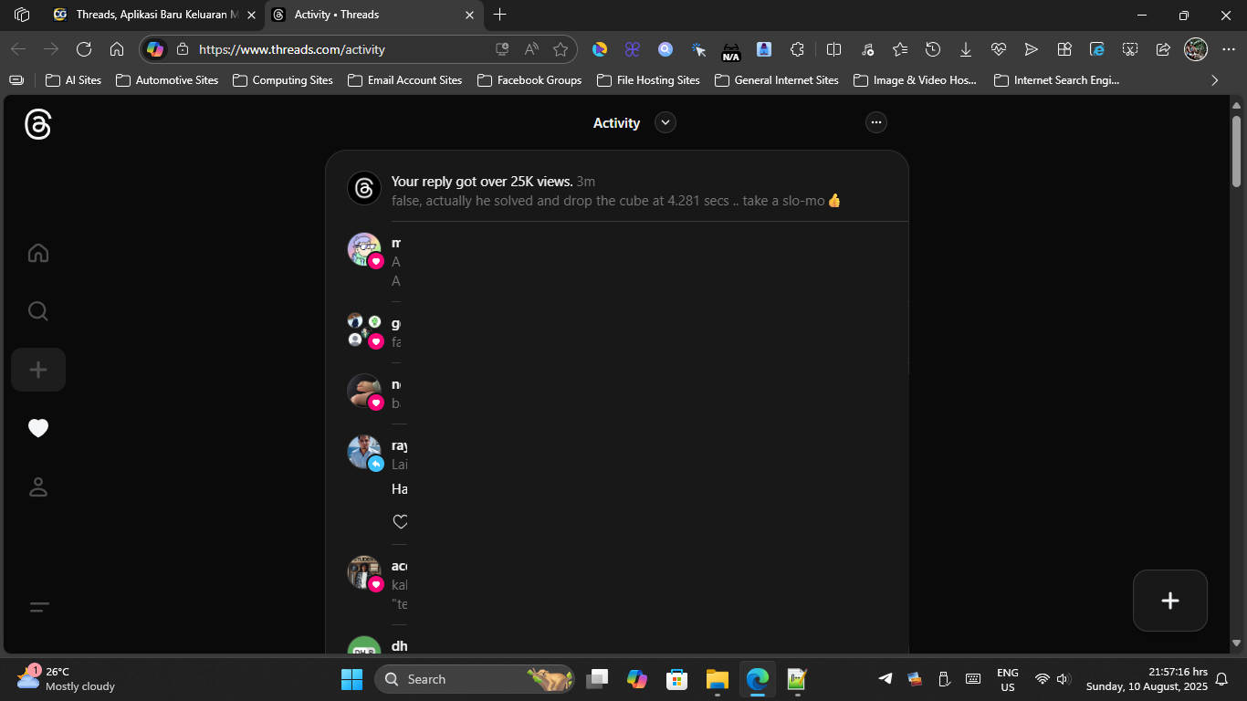Screen dimensions: 1247x701
Task: View site information lock icon
Action: (183, 49)
